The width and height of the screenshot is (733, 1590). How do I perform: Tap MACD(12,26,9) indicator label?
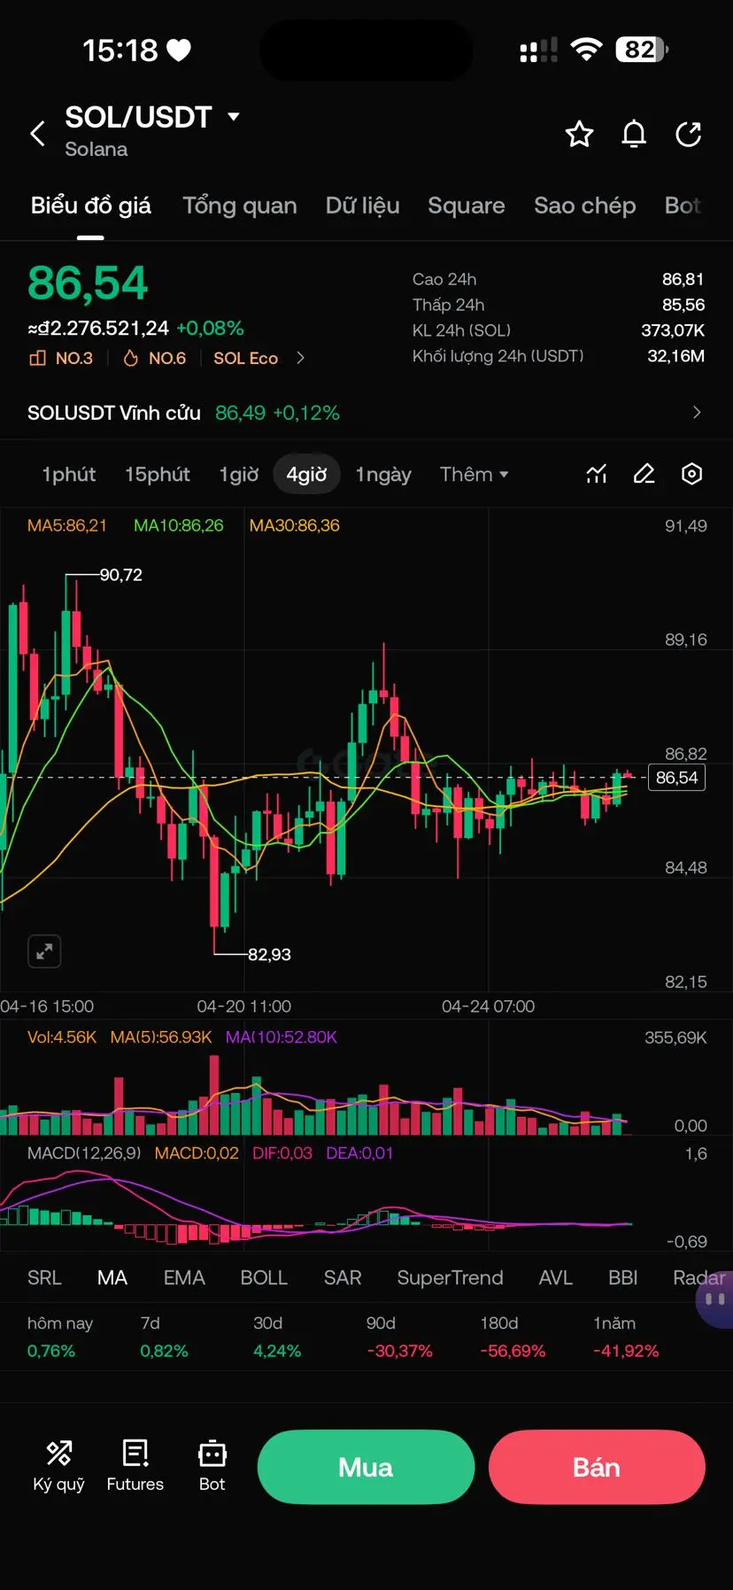pos(84,1153)
